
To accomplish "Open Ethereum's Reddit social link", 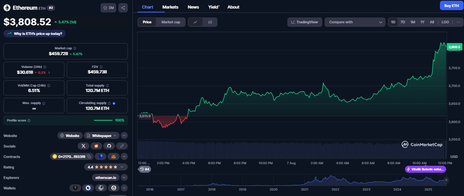I will (96, 146).
